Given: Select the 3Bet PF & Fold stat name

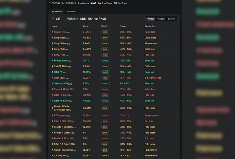Looking at the screenshot, I should click(62, 100).
